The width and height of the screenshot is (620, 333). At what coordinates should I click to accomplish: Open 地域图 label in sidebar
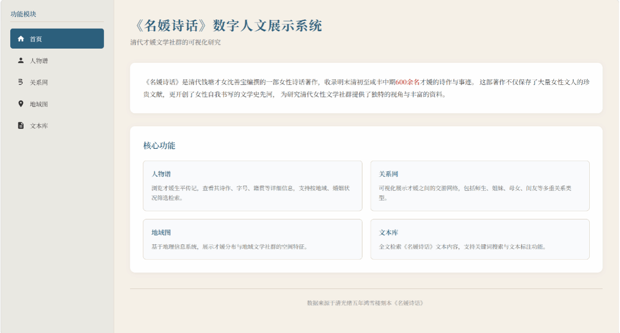click(39, 104)
